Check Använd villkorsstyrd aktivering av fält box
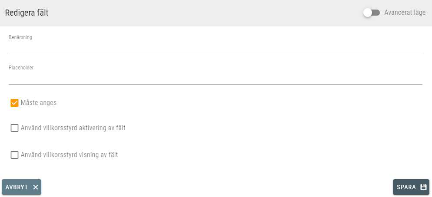The image size is (432, 197). click(x=14, y=128)
